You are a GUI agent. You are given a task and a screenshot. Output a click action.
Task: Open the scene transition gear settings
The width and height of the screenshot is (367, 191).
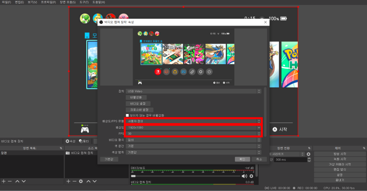pyautogui.click(x=308, y=154)
